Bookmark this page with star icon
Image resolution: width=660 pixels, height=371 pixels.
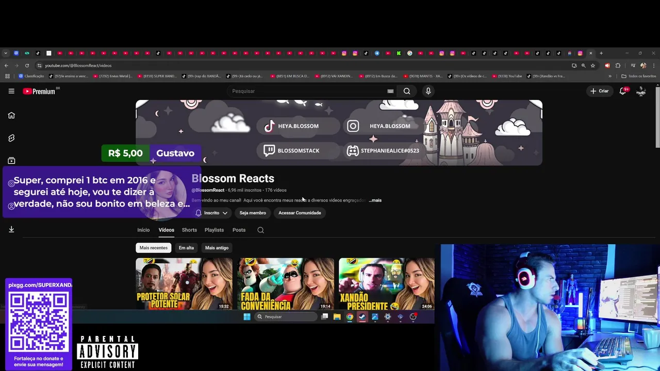tap(592, 65)
